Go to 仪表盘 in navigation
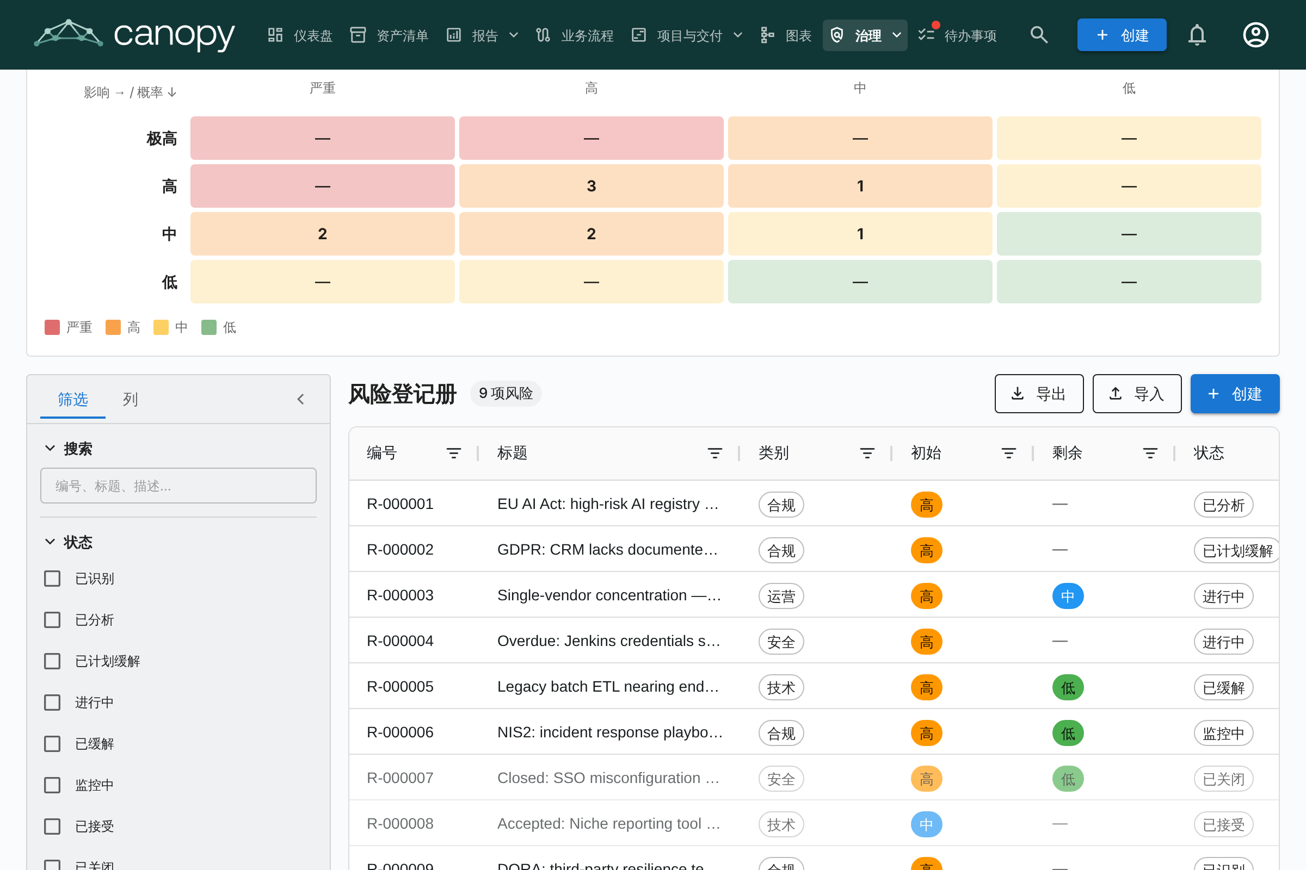The image size is (1306, 870). pos(300,35)
